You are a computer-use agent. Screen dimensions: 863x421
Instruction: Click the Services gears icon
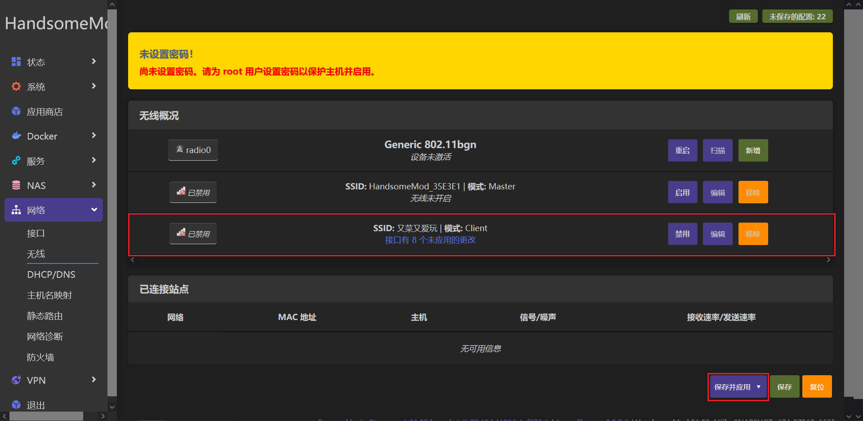(16, 161)
